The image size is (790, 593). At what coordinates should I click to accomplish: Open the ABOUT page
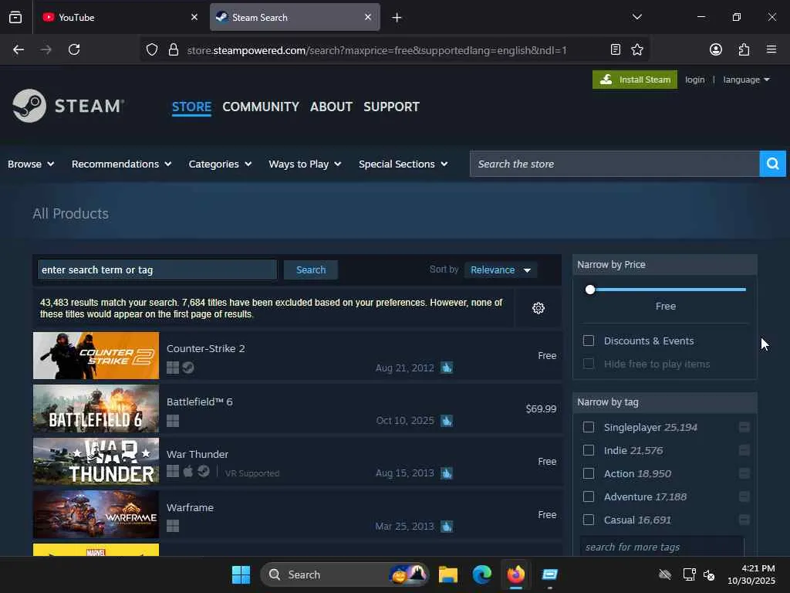pyautogui.click(x=331, y=107)
